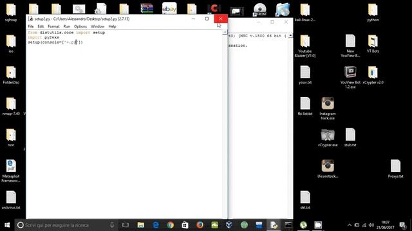The height and width of the screenshot is (231, 412).
Task: Select the YouView Bot 1.2.exe icon
Action: point(350,77)
